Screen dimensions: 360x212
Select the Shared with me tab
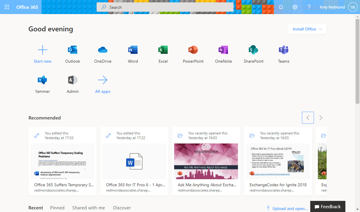88,208
